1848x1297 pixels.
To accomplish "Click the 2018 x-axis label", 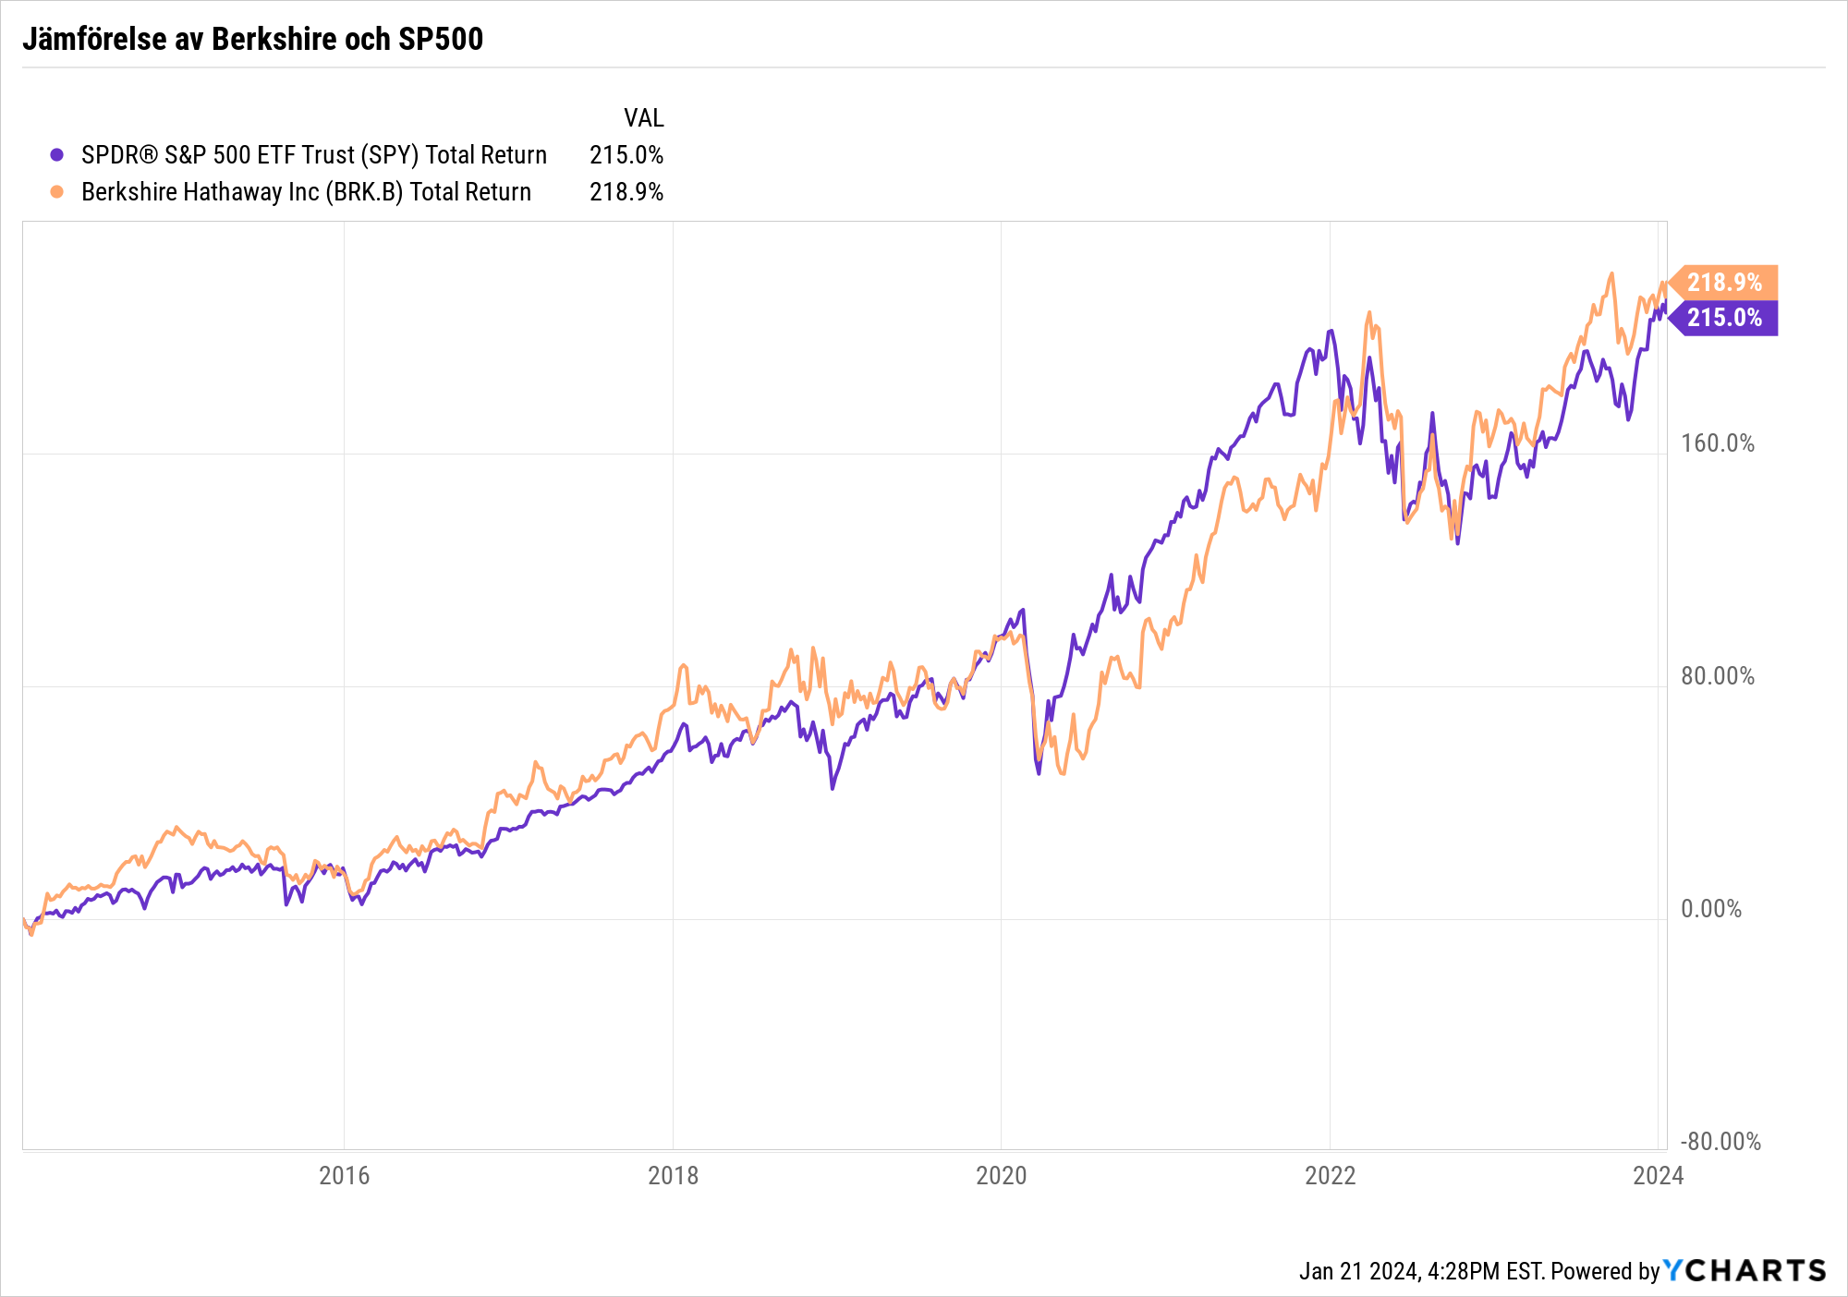I will point(673,1175).
